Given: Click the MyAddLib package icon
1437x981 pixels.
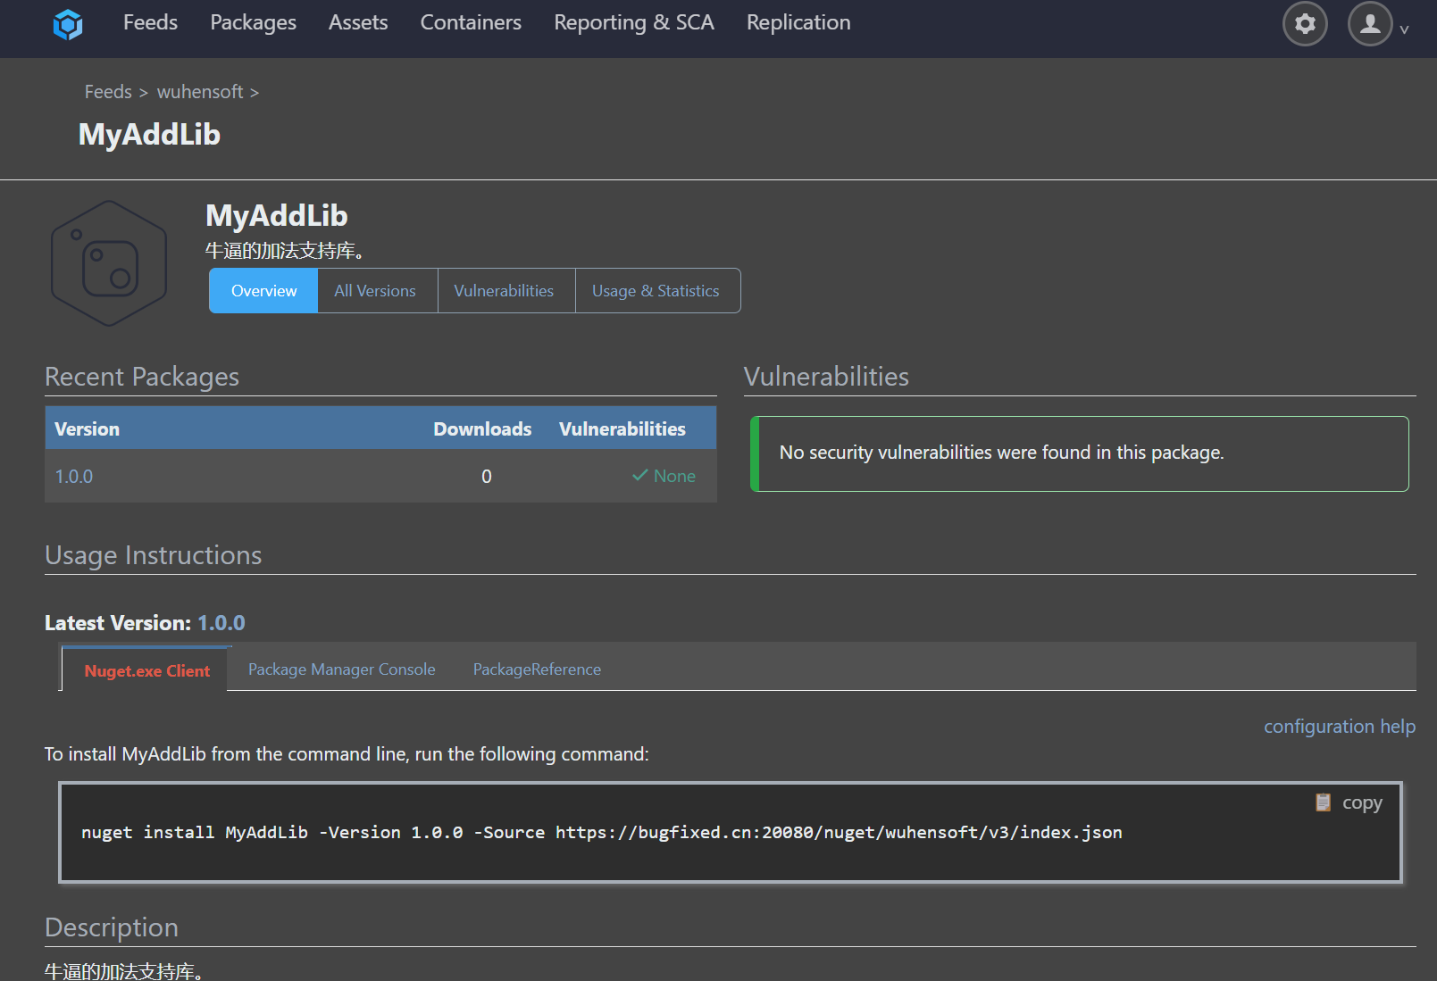Looking at the screenshot, I should [109, 263].
